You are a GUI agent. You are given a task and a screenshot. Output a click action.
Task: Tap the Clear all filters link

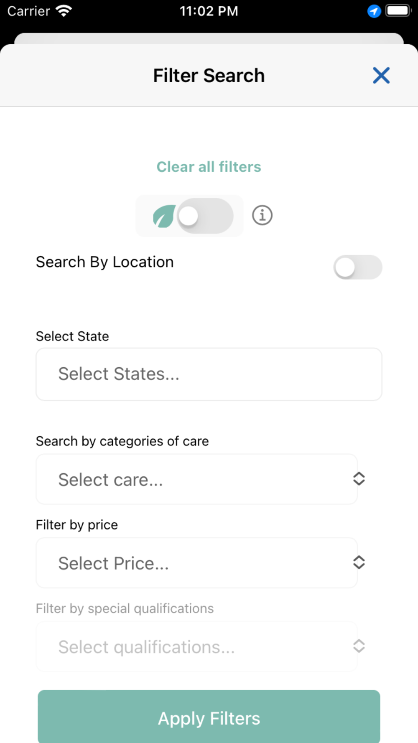tap(209, 167)
